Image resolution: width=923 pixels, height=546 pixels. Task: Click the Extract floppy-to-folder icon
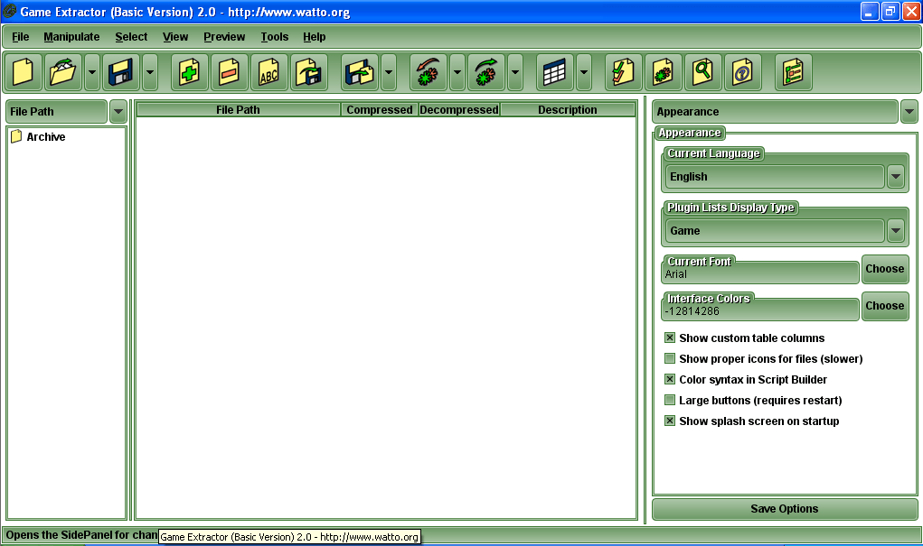click(x=360, y=72)
